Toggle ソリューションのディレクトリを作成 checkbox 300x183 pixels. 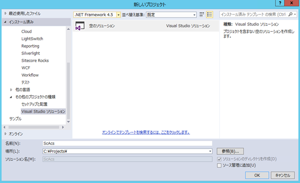coord(219,159)
